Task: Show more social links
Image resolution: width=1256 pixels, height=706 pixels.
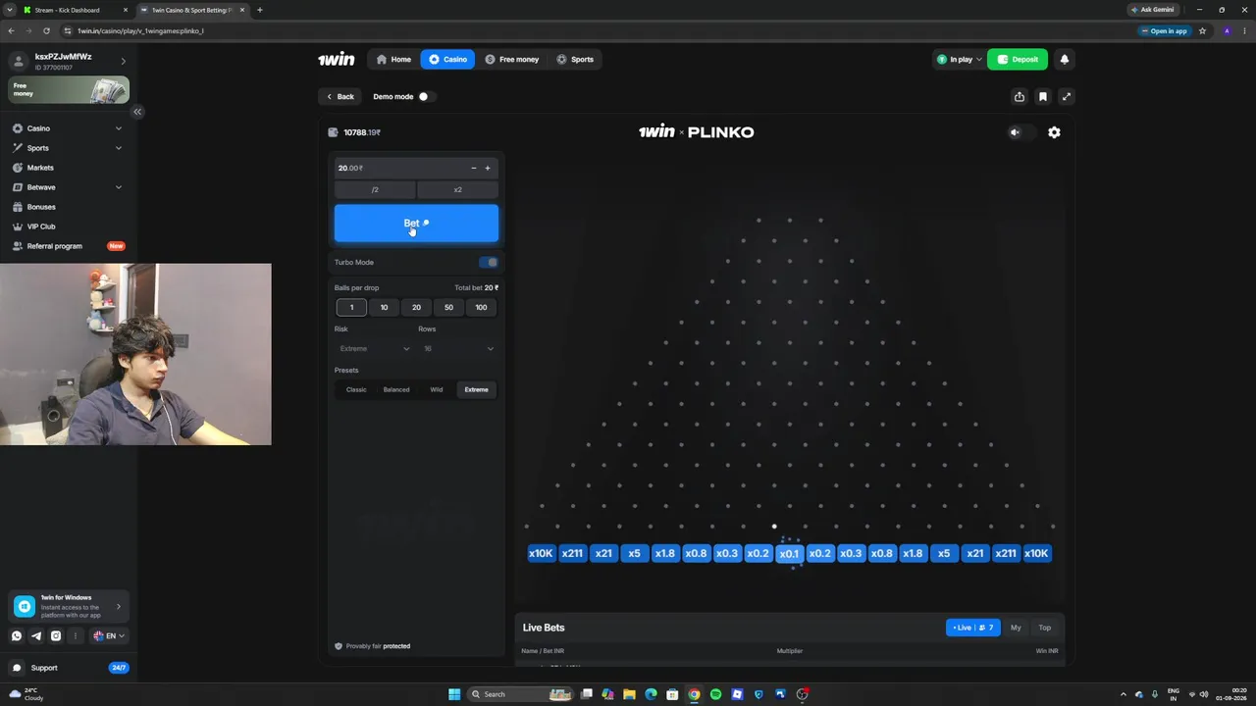Action: (76, 635)
